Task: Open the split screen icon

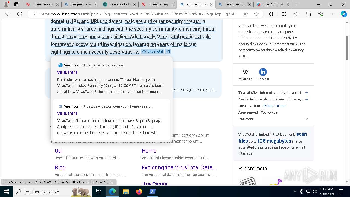Action: (284, 14)
